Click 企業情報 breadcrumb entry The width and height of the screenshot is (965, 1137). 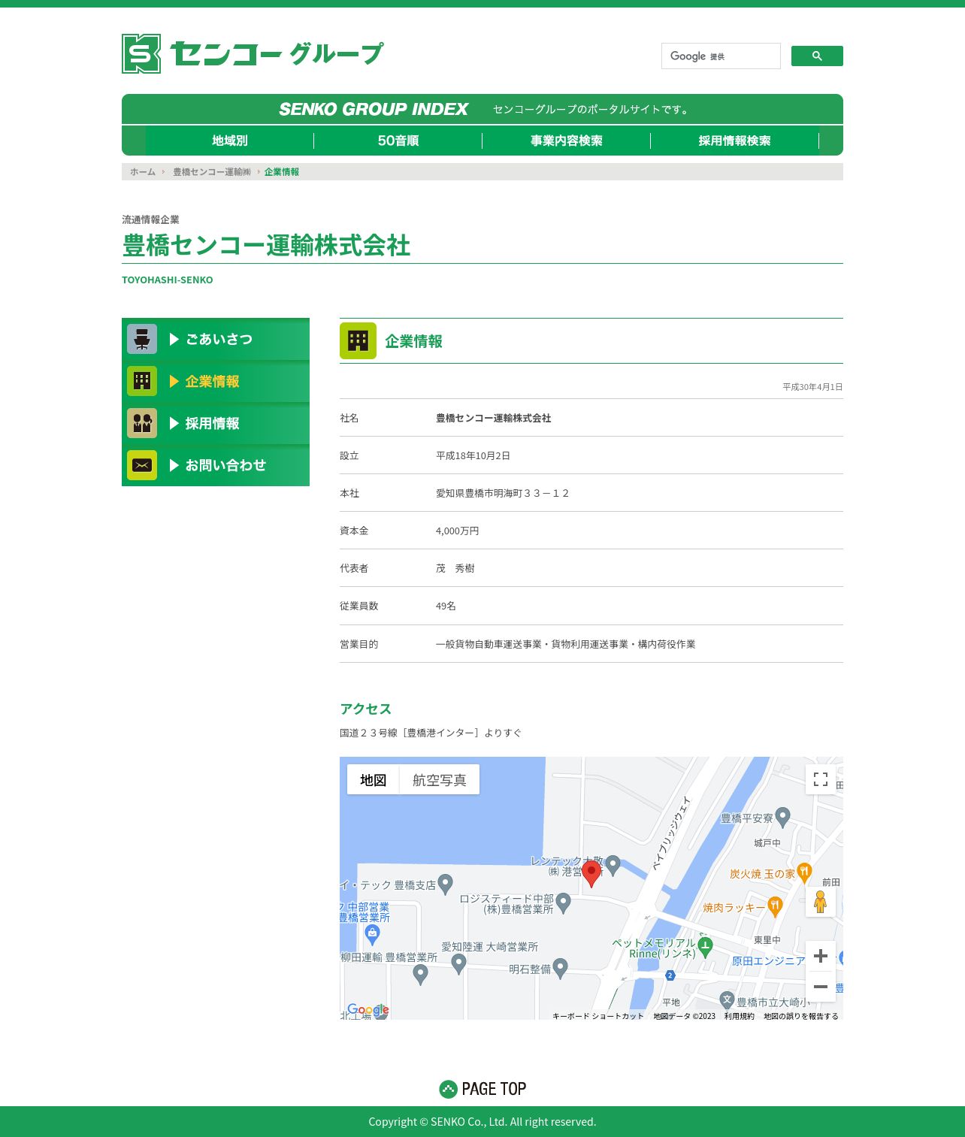pyautogui.click(x=282, y=172)
